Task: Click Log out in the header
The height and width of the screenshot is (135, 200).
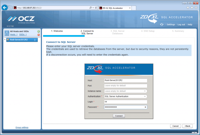Action: point(181,24)
